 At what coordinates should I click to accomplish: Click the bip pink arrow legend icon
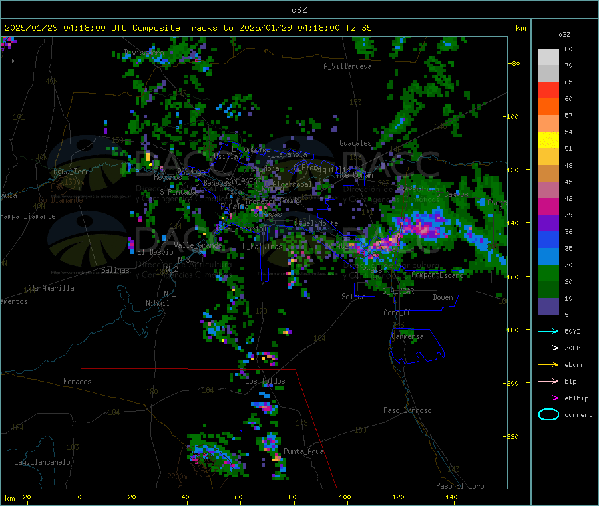pos(548,381)
